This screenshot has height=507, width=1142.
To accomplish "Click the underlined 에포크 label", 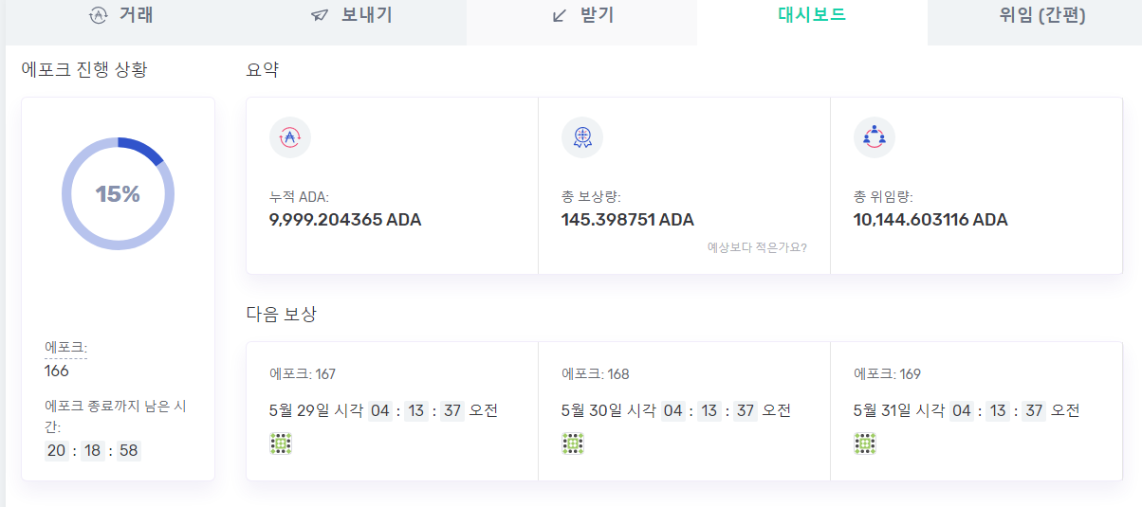I will tap(65, 348).
